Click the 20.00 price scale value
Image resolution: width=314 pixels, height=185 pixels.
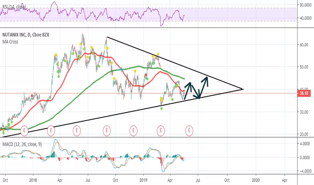pos(304,134)
